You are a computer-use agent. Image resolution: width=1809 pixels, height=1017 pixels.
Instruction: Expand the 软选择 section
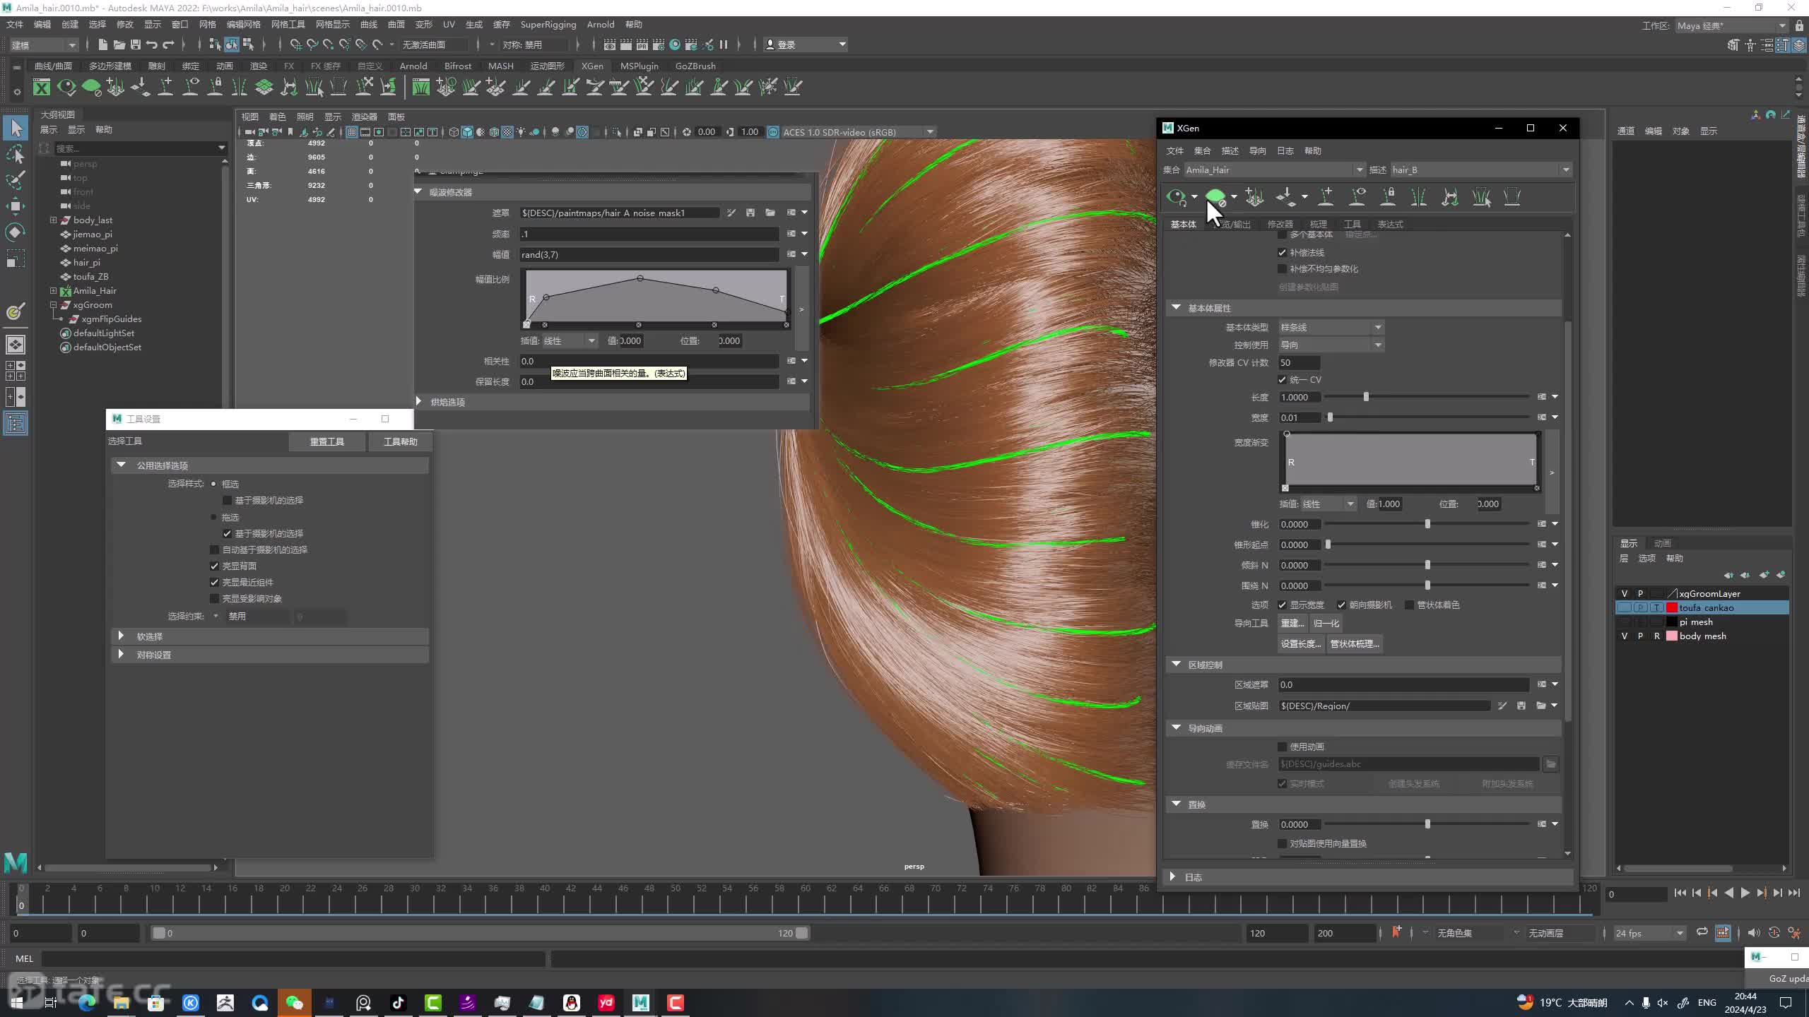coord(121,636)
